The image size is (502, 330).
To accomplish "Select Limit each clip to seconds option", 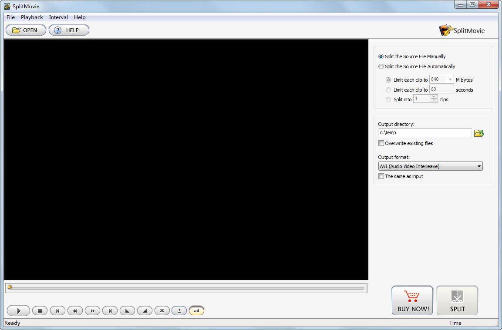I will pos(388,90).
